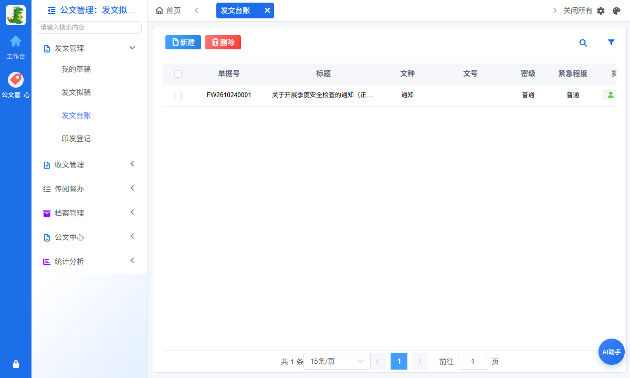Focus the 前往 page number input
The width and height of the screenshot is (630, 378).
tap(472, 361)
